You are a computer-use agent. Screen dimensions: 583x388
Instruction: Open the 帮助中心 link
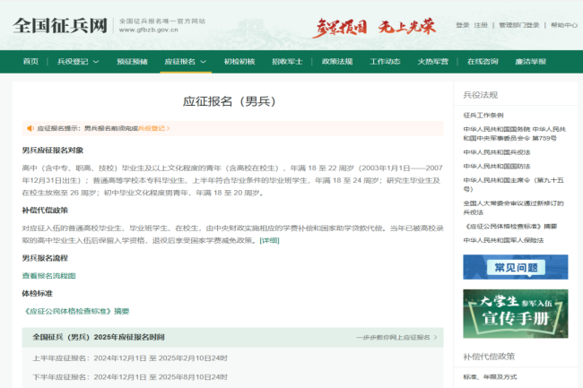point(563,25)
